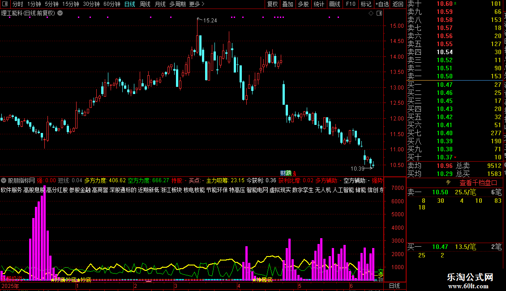
Task: Click the 浙江板块 region tag
Action: click(x=172, y=190)
